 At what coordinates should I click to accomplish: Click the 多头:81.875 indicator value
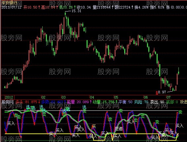pos(26,102)
